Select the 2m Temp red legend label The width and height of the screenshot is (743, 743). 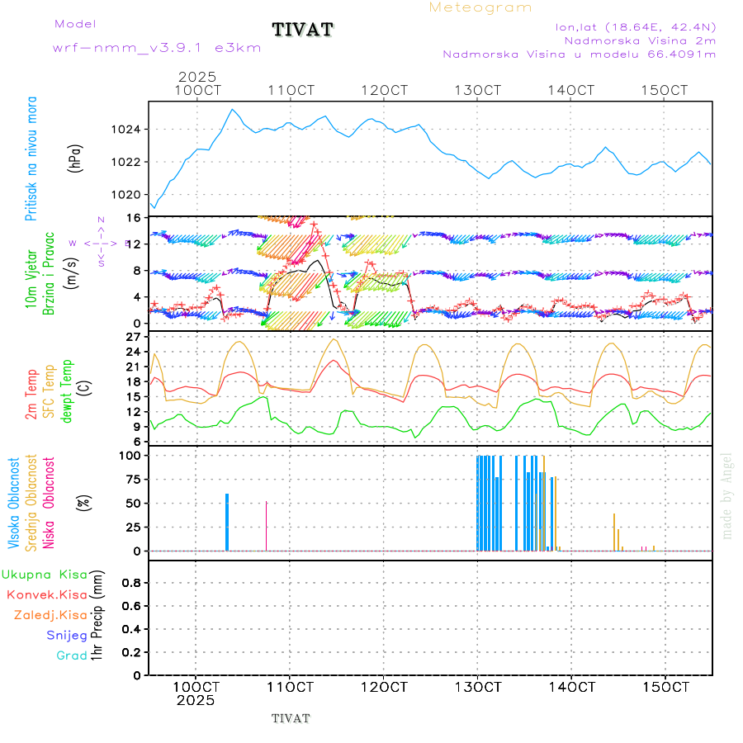(31, 394)
